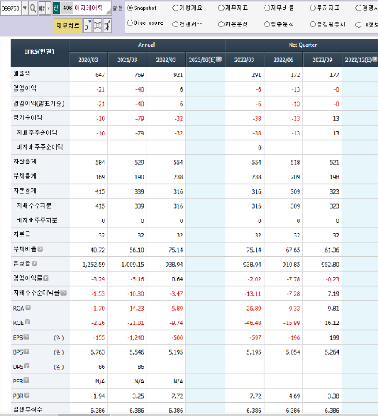Open help icon next to ROE

click(x=27, y=322)
